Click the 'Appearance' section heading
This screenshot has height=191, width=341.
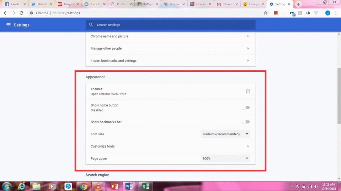[95, 77]
